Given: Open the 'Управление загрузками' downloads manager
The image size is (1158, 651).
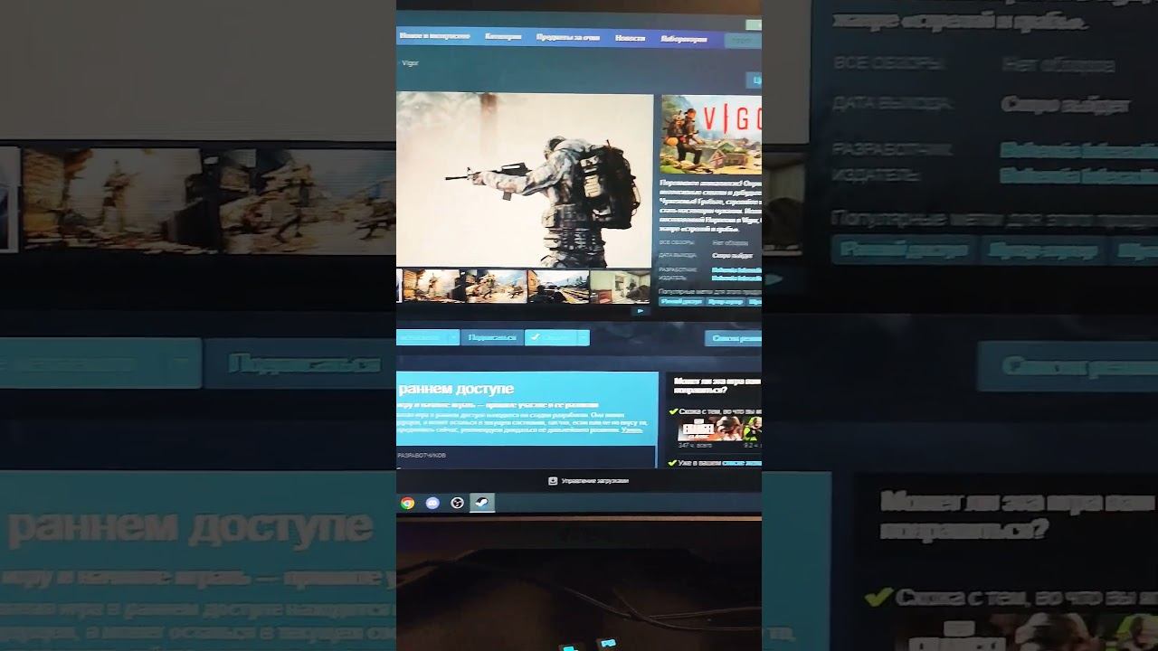Looking at the screenshot, I should click(x=594, y=481).
